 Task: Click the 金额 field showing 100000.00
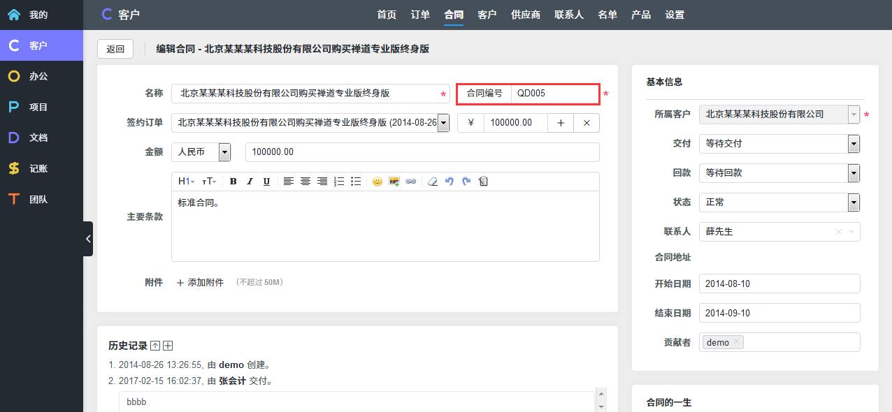pyautogui.click(x=422, y=152)
